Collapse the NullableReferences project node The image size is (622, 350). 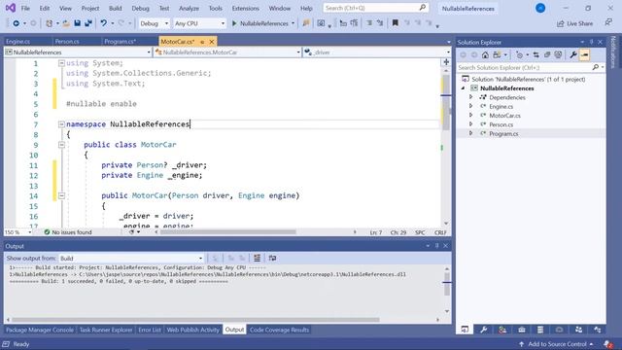pos(463,88)
